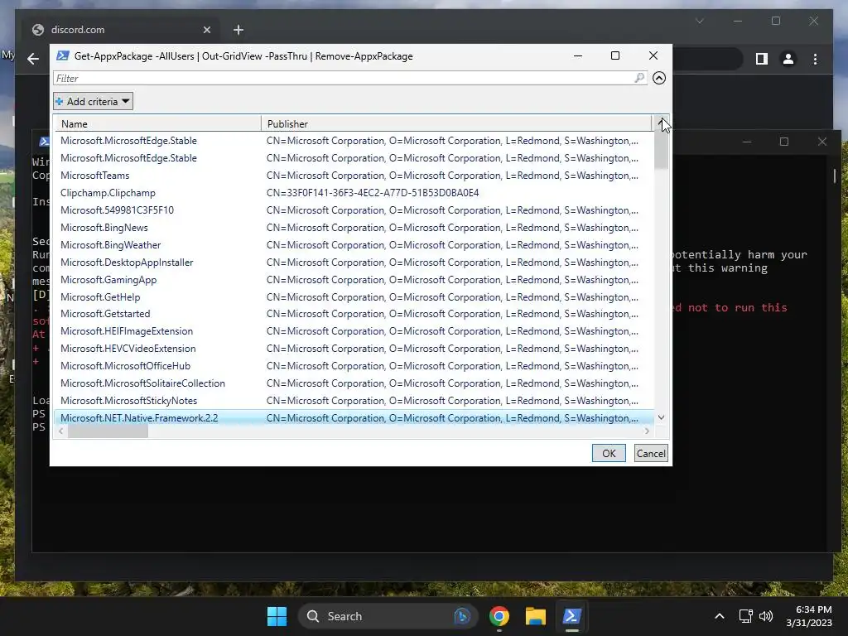The width and height of the screenshot is (848, 636).
Task: Sort by the Name column header
Action: [158, 124]
